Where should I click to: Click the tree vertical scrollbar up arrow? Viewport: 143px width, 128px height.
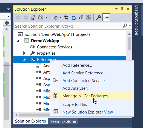coord(129,34)
